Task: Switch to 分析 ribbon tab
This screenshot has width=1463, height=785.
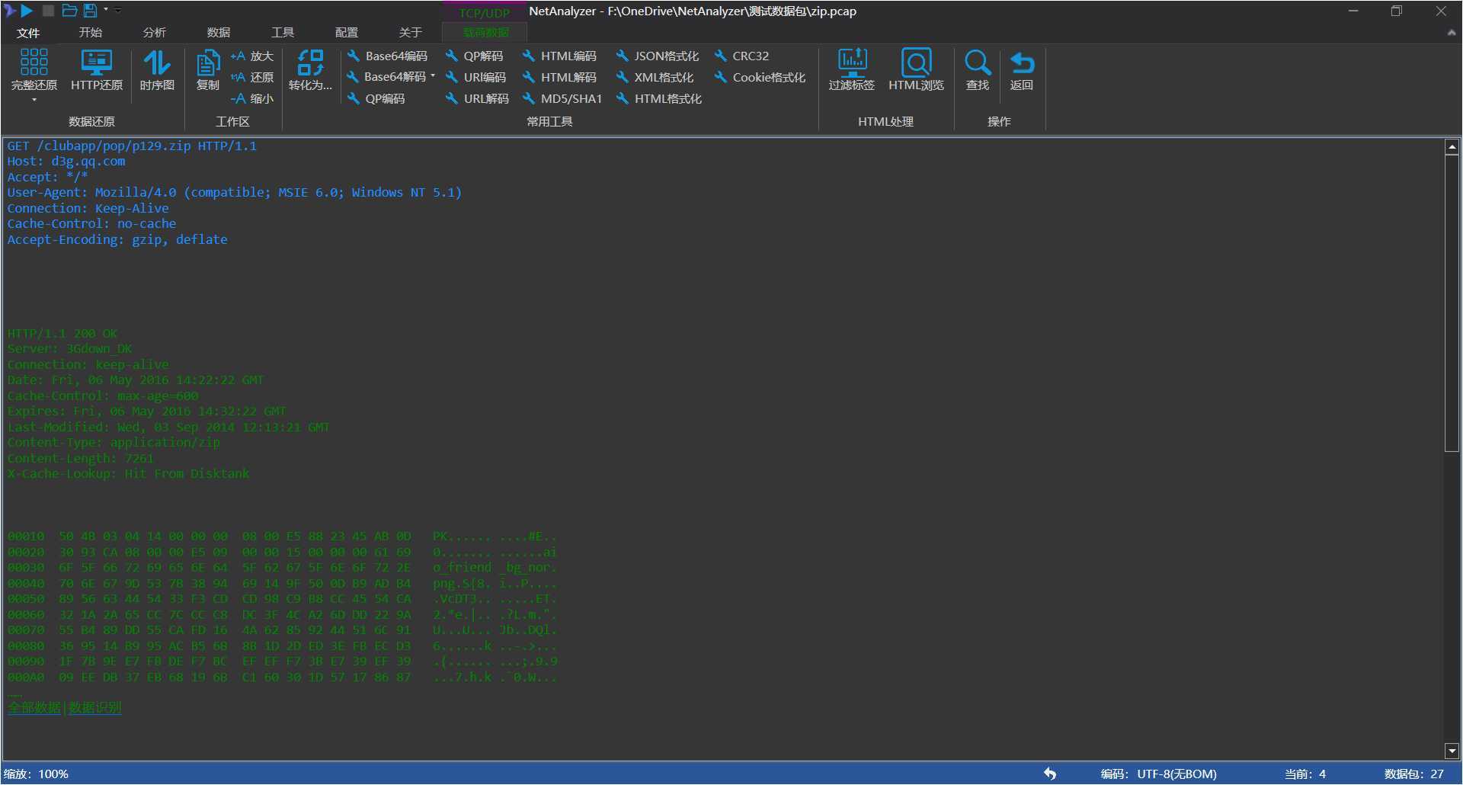Action: [x=154, y=33]
